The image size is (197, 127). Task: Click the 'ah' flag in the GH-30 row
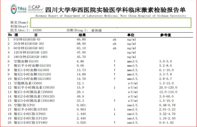115,44
